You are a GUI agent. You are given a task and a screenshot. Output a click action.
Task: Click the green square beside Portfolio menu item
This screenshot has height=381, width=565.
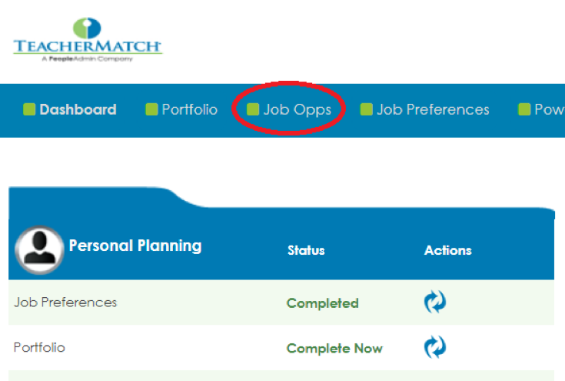point(151,109)
